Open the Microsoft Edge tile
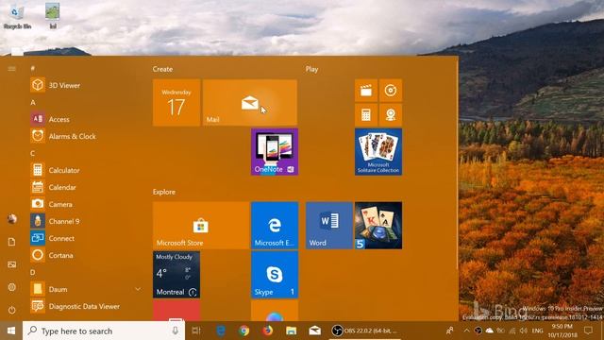This screenshot has width=604, height=340. click(275, 226)
